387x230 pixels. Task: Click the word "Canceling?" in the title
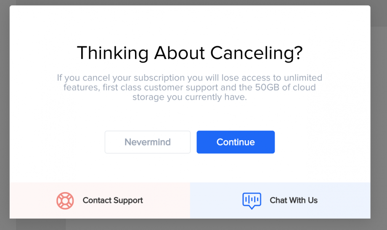coord(257,53)
